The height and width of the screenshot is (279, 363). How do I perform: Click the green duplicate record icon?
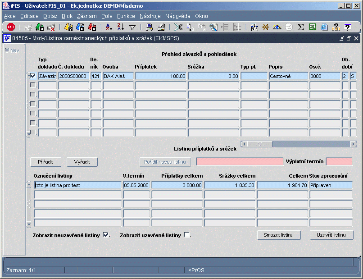[x=40, y=27]
